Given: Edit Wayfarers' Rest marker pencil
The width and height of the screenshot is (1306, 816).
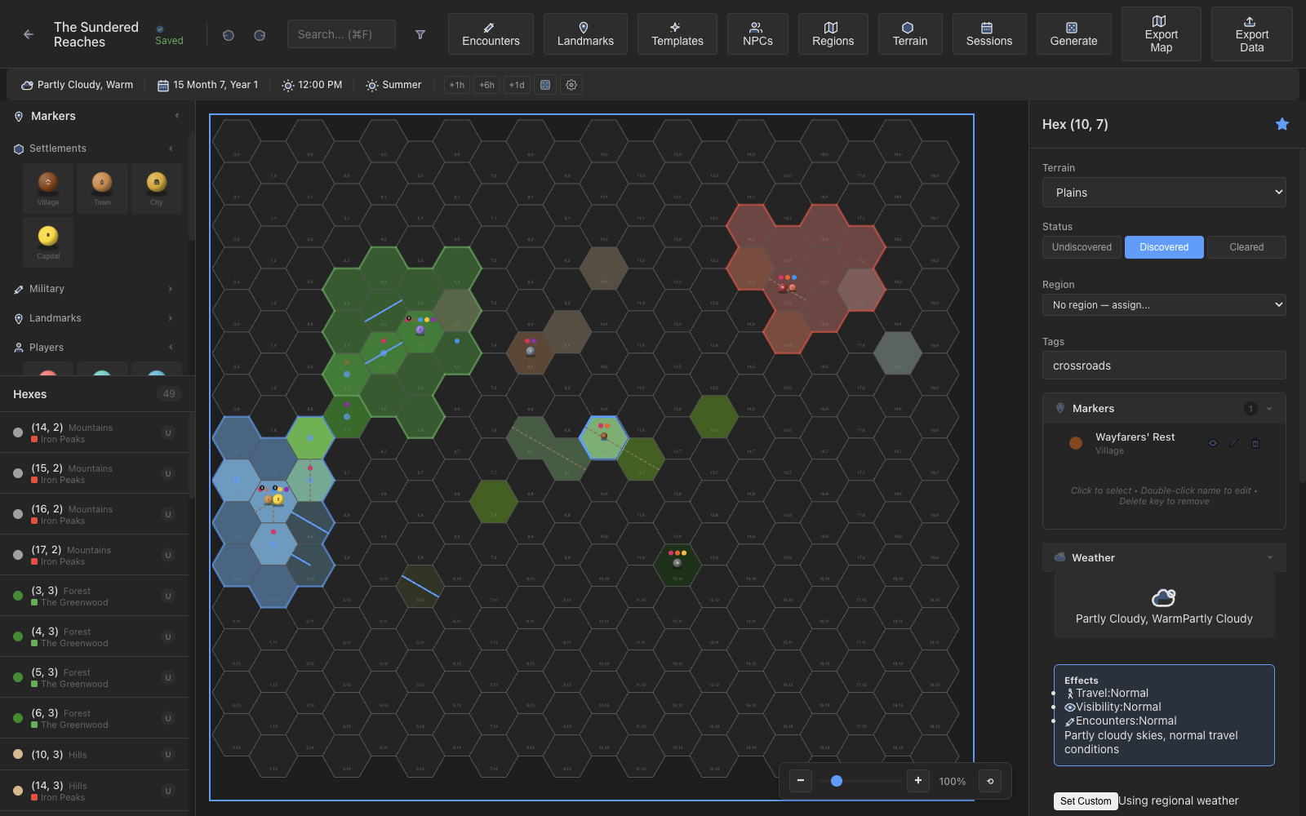Looking at the screenshot, I should [1234, 443].
